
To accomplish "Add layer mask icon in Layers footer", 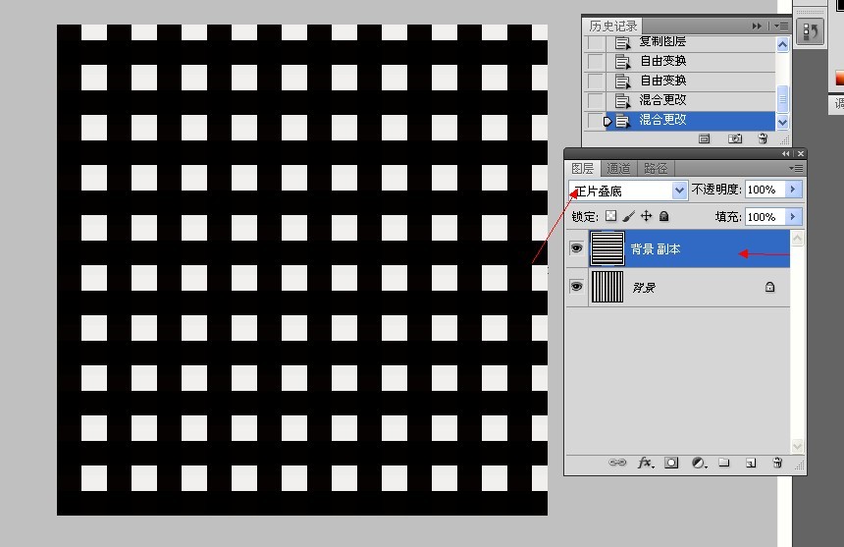I will tap(671, 463).
